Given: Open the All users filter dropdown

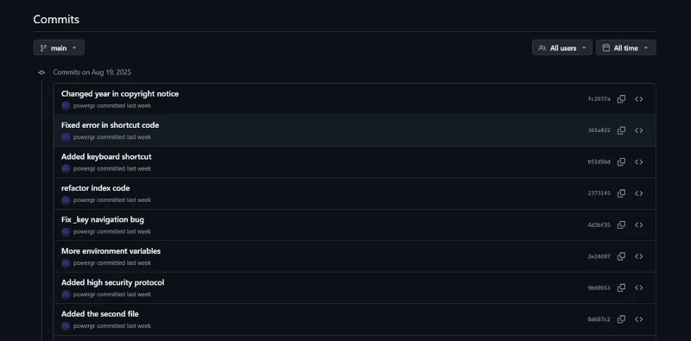Looking at the screenshot, I should click(562, 47).
